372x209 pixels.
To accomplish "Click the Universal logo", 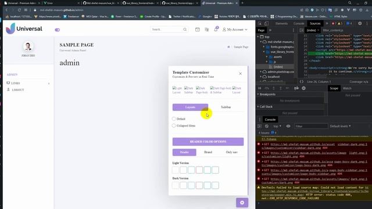I will [x=24, y=28].
